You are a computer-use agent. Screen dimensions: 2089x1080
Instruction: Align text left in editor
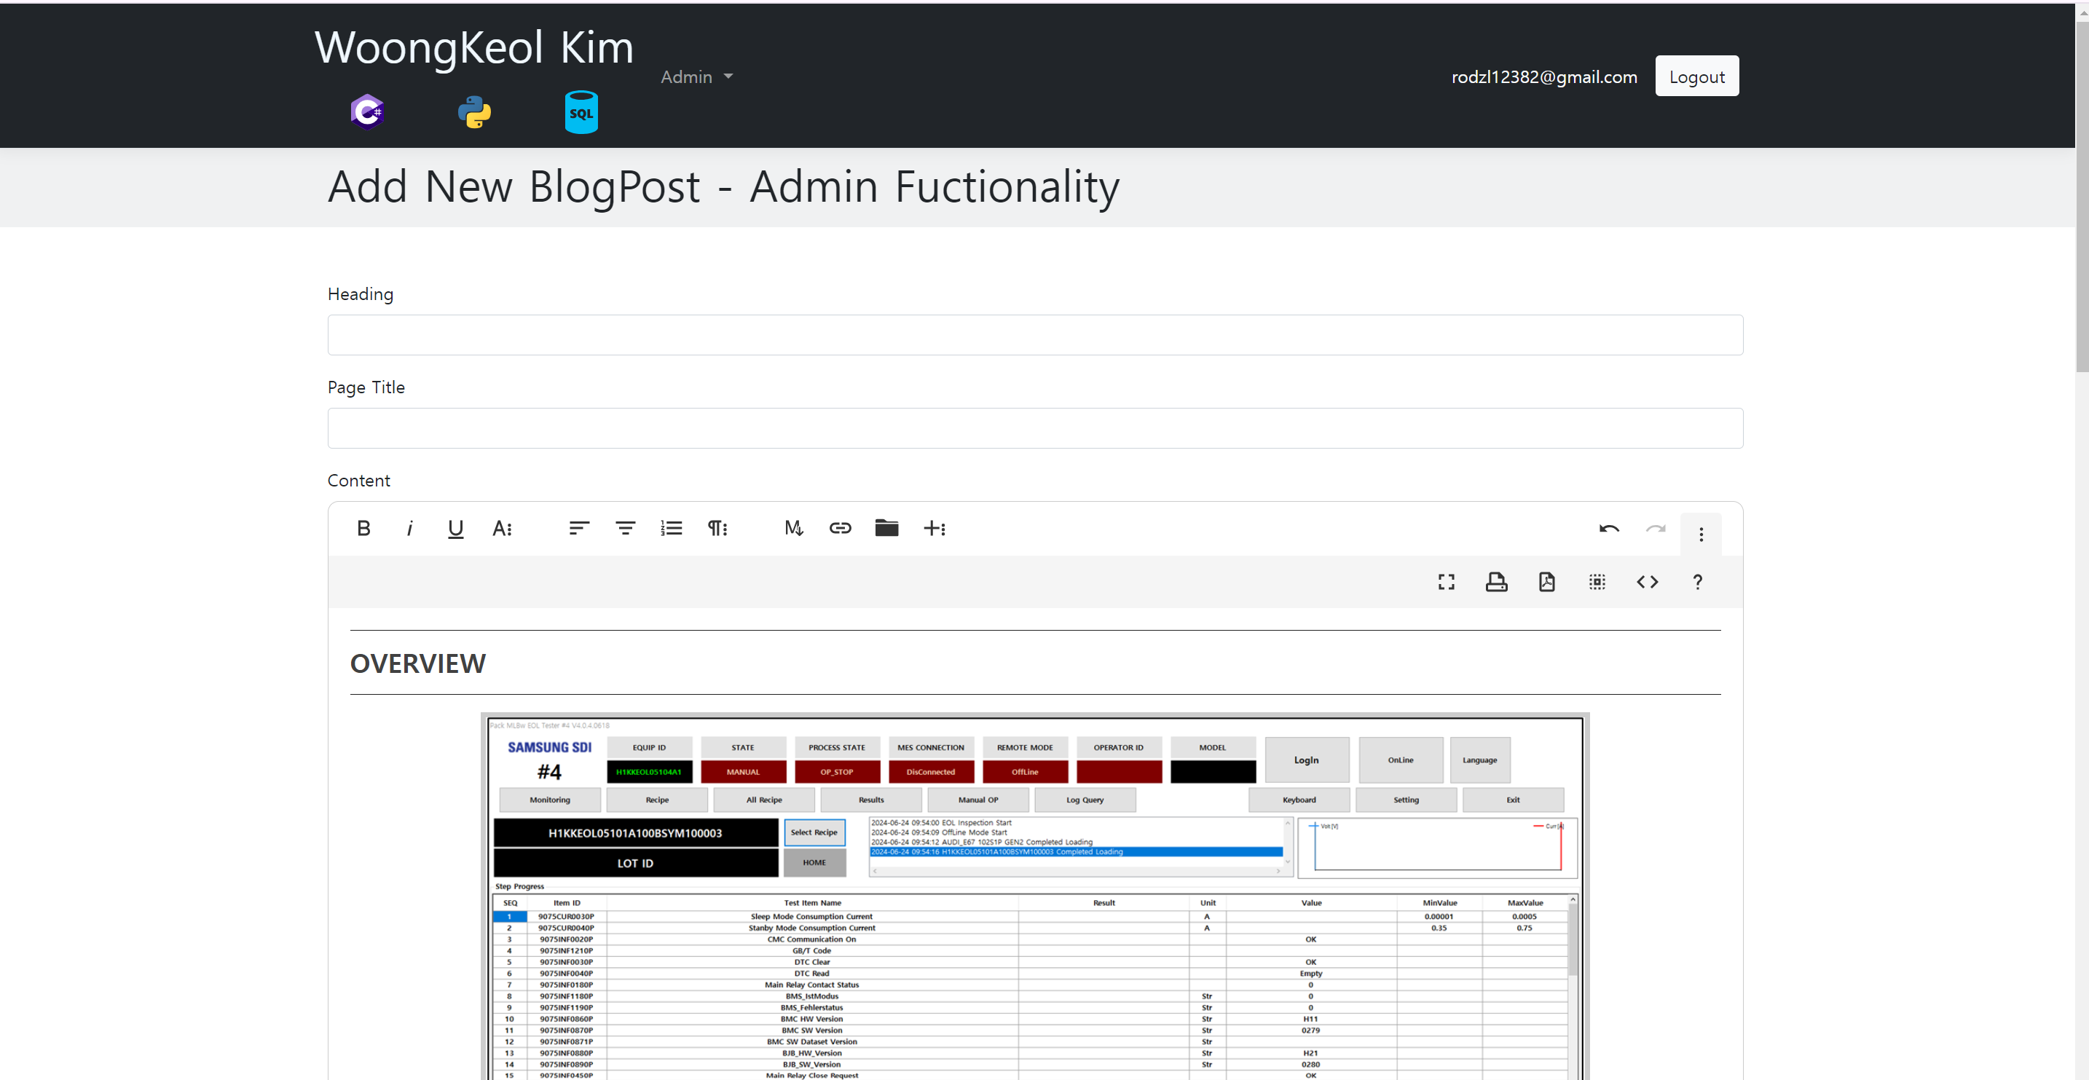pos(578,529)
